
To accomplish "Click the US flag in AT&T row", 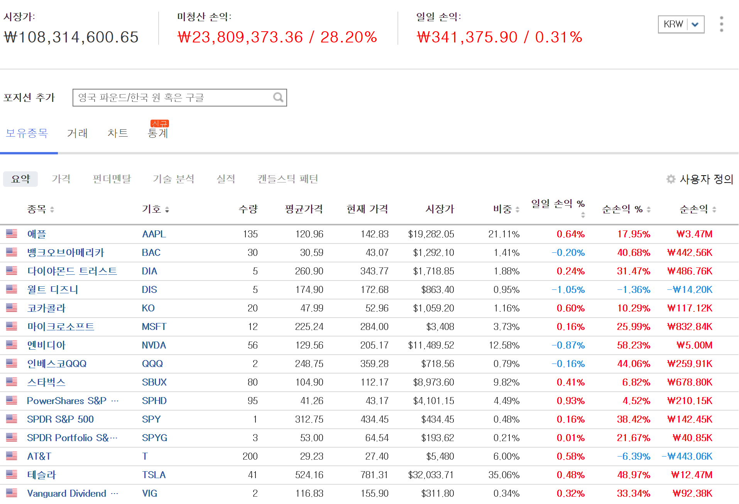I will coord(12,456).
